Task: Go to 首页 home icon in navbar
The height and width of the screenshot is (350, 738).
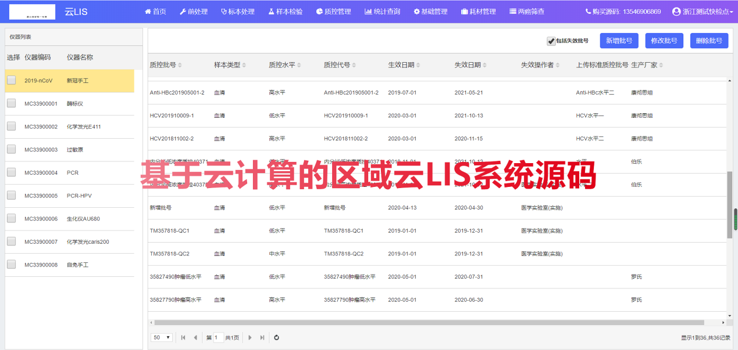Action: tap(148, 12)
